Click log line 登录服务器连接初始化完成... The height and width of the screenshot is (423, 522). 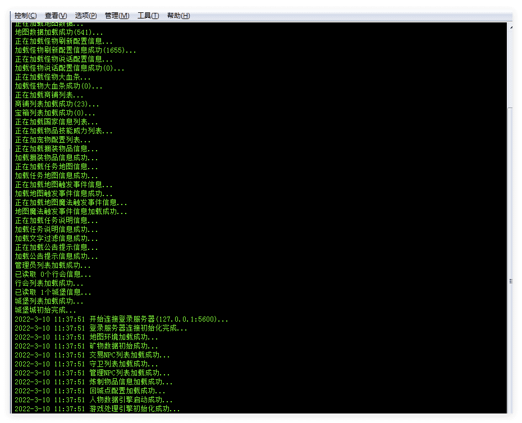(x=101, y=328)
